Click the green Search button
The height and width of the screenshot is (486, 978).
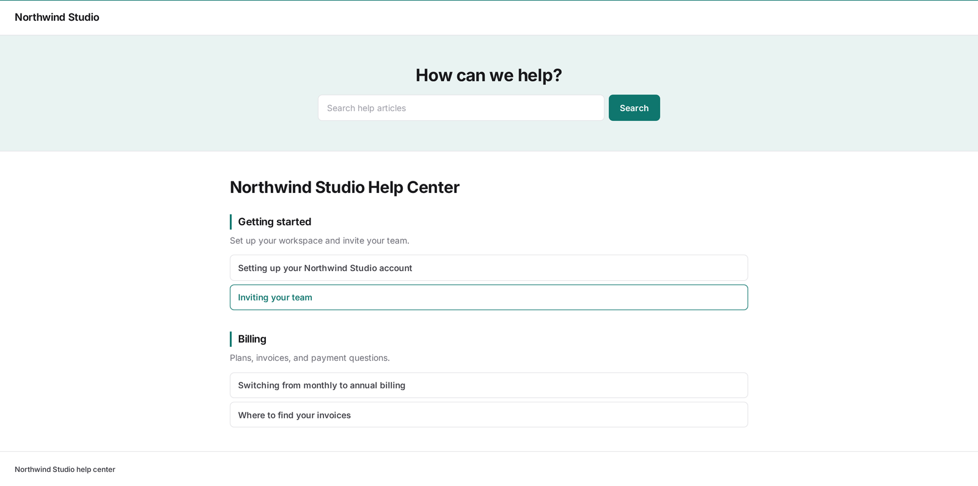click(634, 107)
